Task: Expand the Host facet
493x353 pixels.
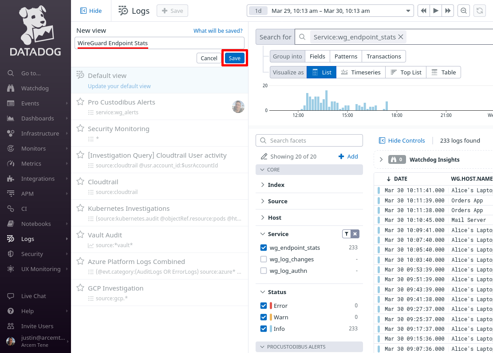Action: coord(271,217)
